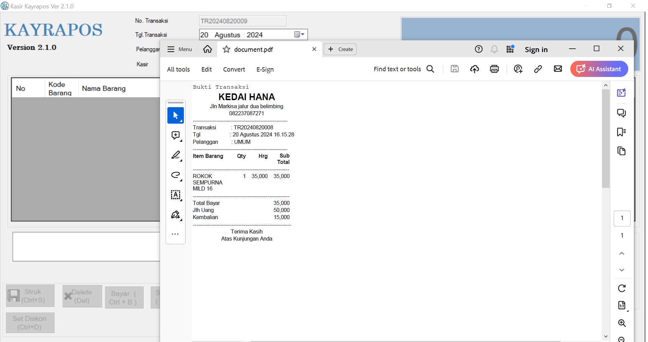Click the Create button
Viewport: 648px width, 342px height.
coord(340,49)
